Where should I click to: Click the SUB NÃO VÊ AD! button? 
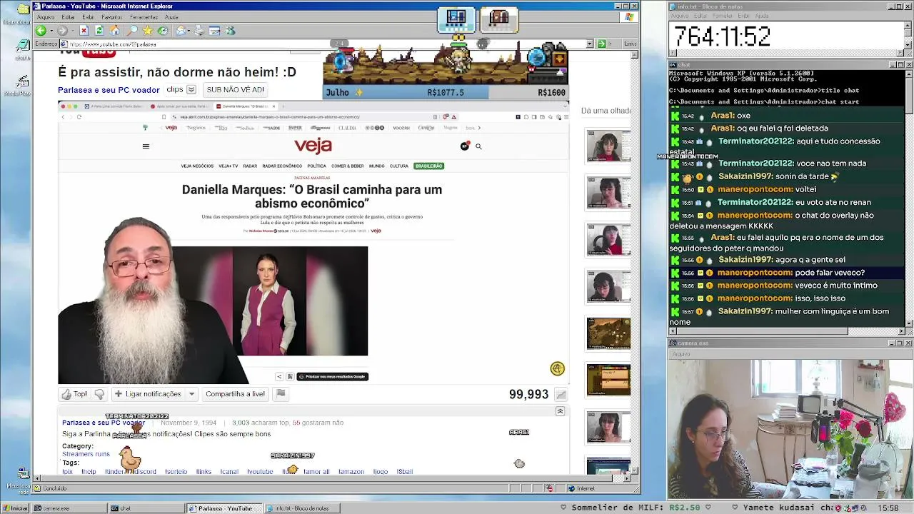click(x=235, y=90)
